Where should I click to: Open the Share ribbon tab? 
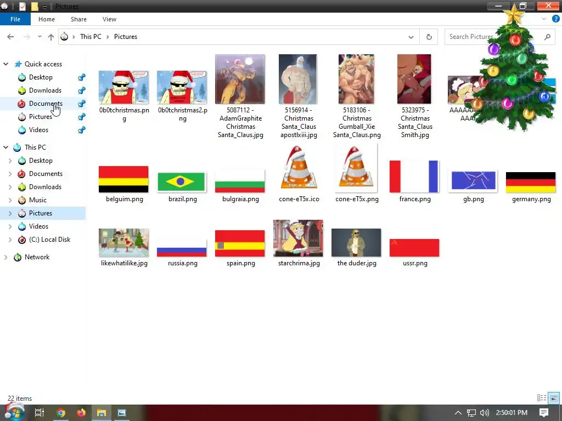click(x=78, y=19)
